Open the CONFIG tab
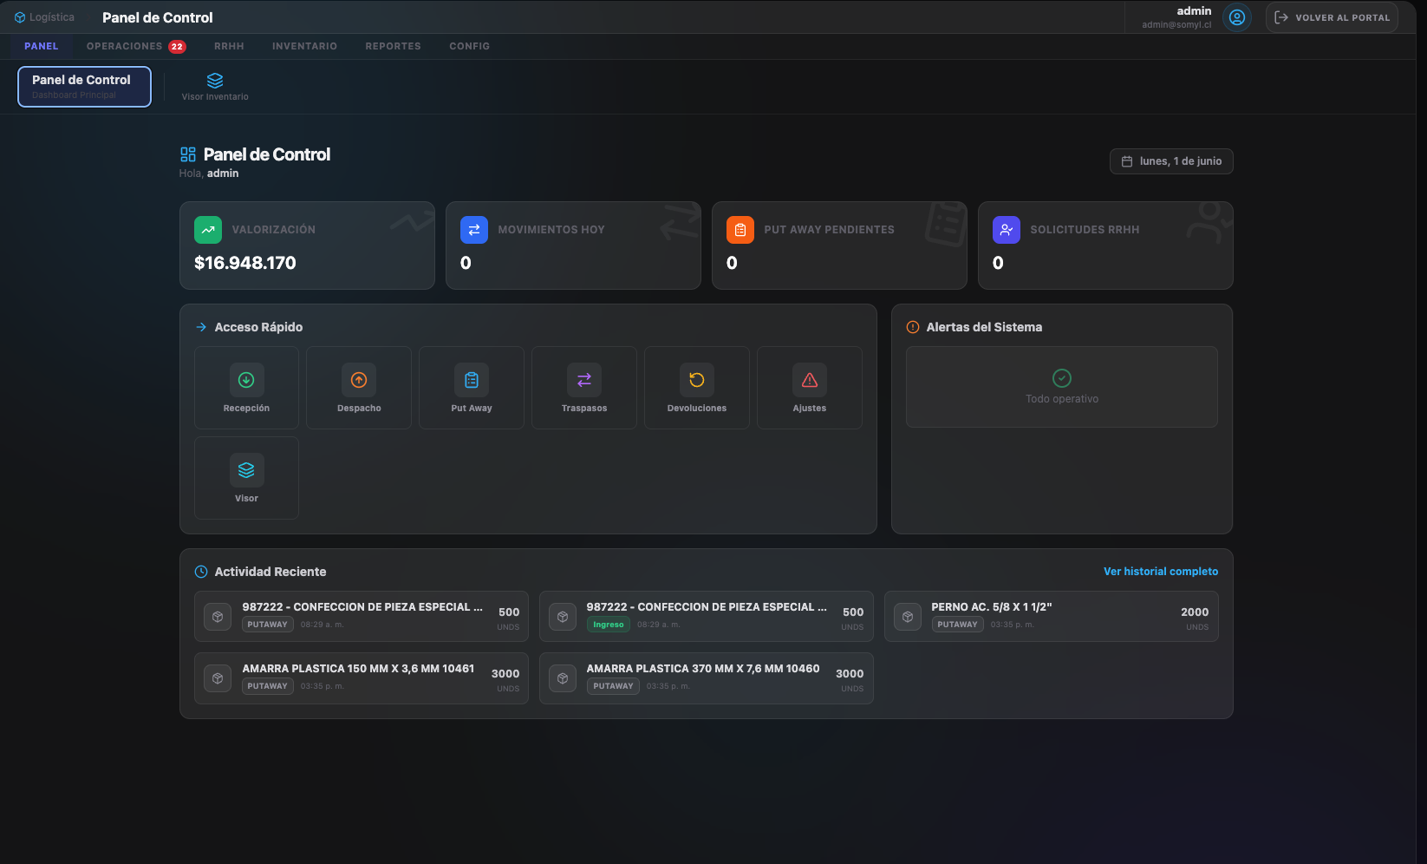The image size is (1427, 864). point(469,46)
